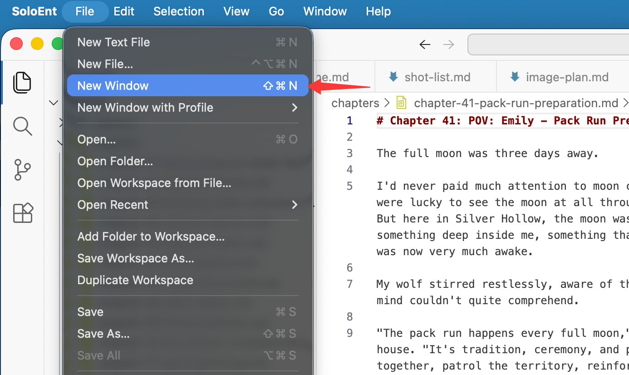Collapse the top explorer section chevron

tap(54, 103)
